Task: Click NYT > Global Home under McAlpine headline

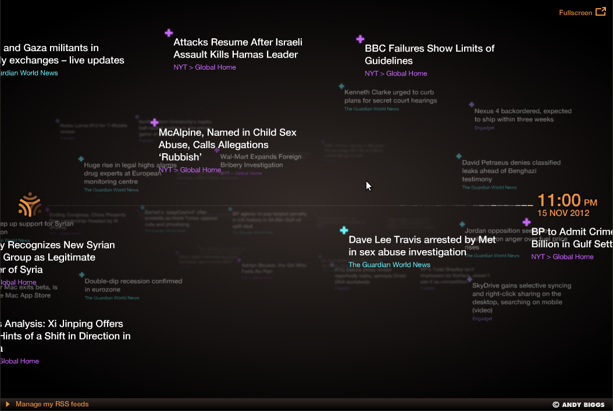Action: 190,170
